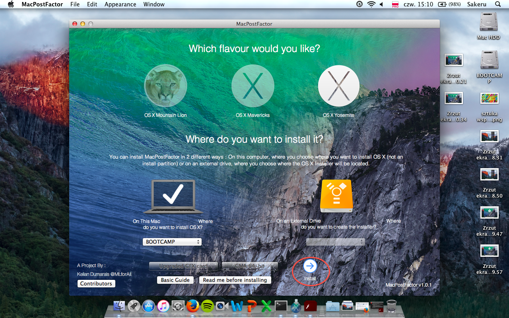Open the orange P presentation app in dock
This screenshot has width=509, height=318.
252,306
